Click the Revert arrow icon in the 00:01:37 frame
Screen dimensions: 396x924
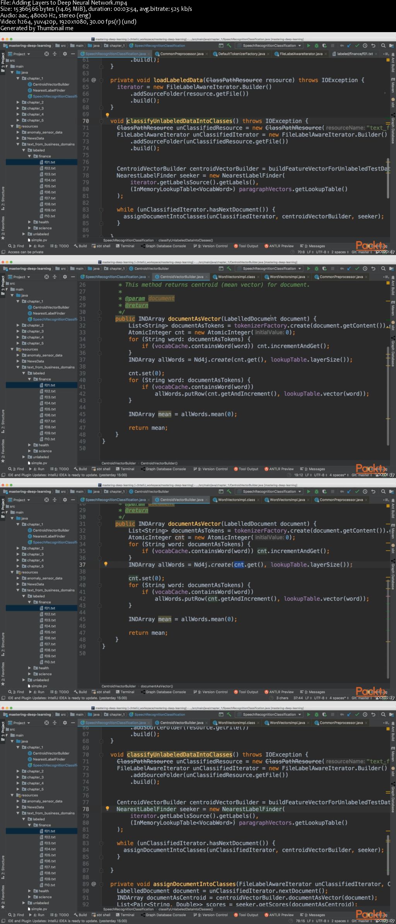point(373,269)
